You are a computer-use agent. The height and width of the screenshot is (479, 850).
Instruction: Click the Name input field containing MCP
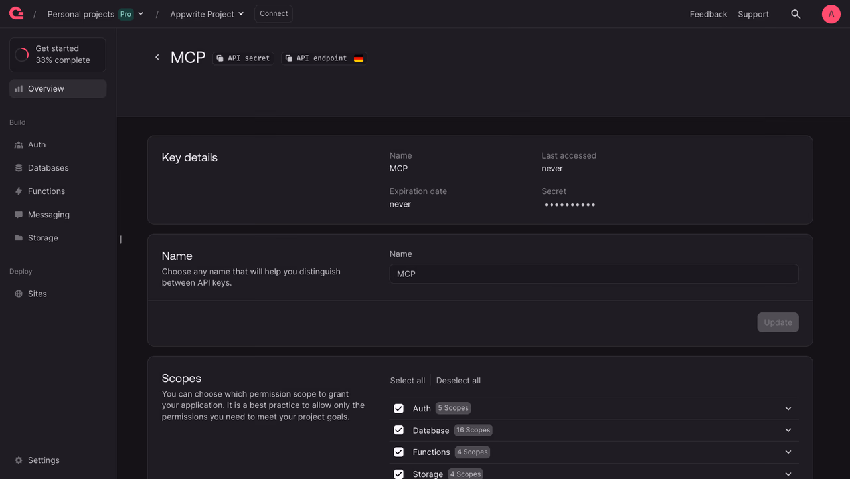pos(594,274)
